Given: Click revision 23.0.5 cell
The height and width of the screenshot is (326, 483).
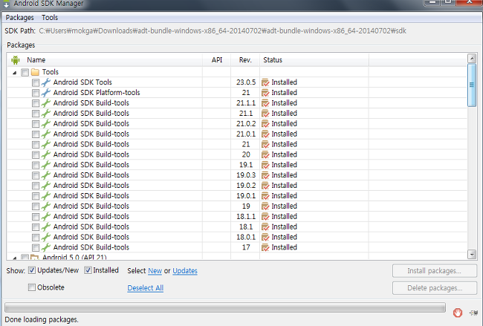Looking at the screenshot, I should click(246, 82).
